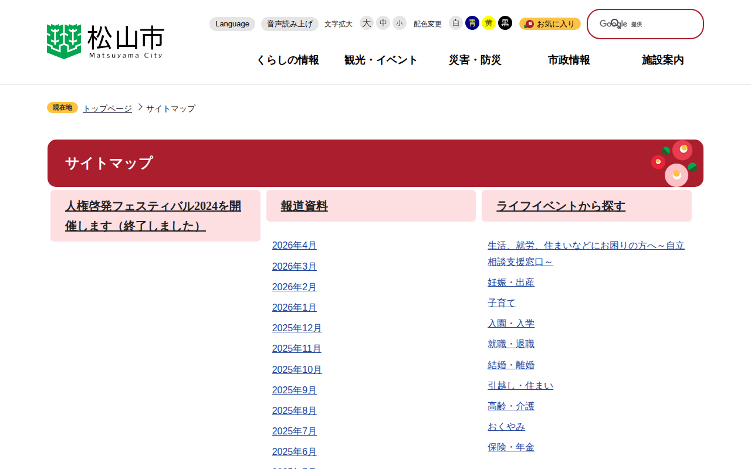Open 就職・退職 link

[511, 344]
